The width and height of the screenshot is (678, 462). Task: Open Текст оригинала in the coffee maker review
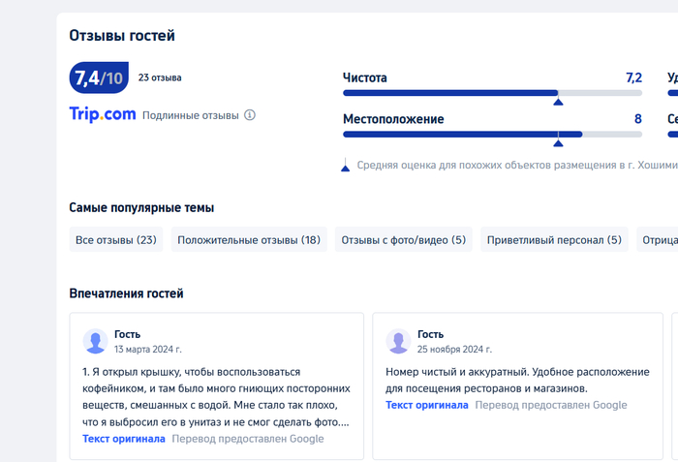pos(124,439)
